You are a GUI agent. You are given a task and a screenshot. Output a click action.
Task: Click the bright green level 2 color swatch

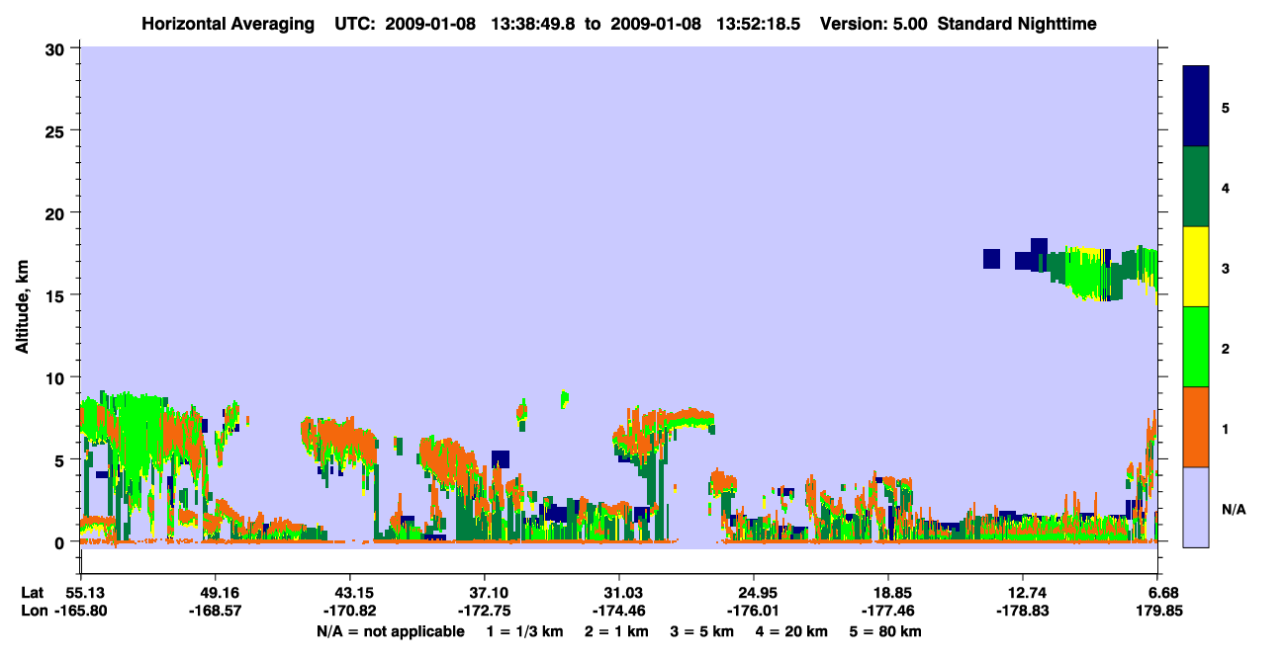tap(1196, 347)
